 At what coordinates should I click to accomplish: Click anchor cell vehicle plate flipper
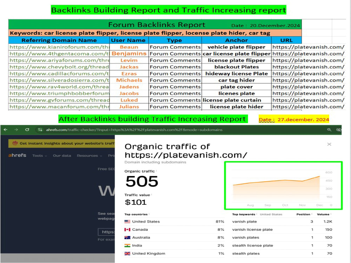pos(237,47)
